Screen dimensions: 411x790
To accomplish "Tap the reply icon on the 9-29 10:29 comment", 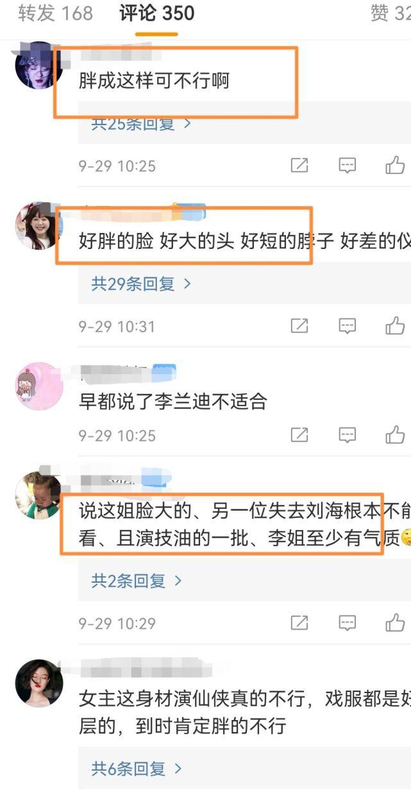I will click(x=347, y=623).
